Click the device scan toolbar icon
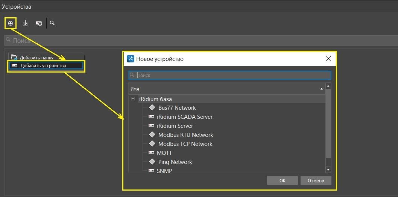The image size is (398, 197). pos(39,23)
